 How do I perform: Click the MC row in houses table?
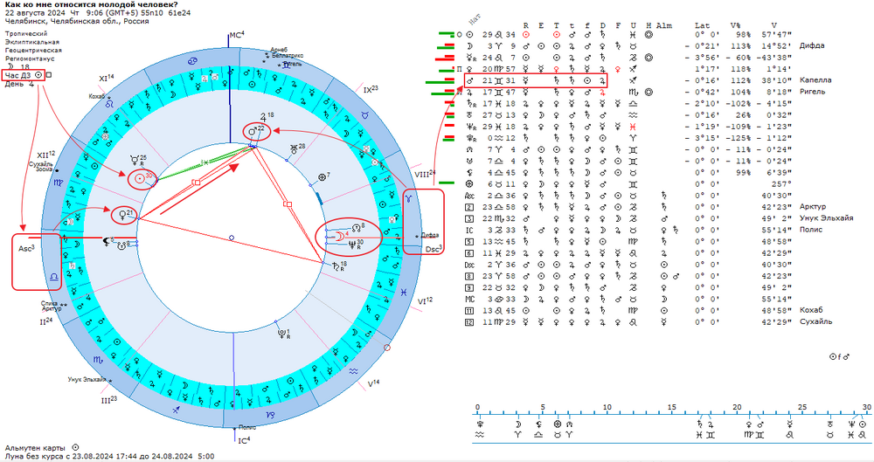click(628, 300)
